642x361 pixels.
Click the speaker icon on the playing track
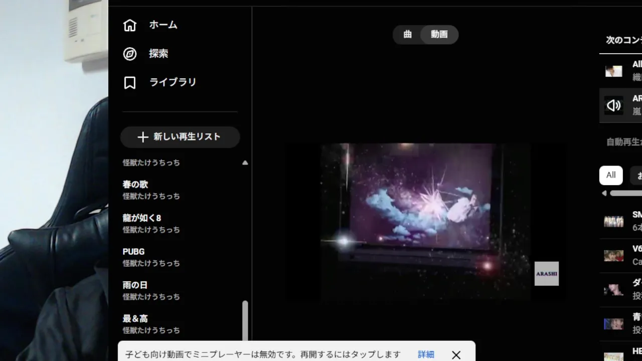click(613, 105)
